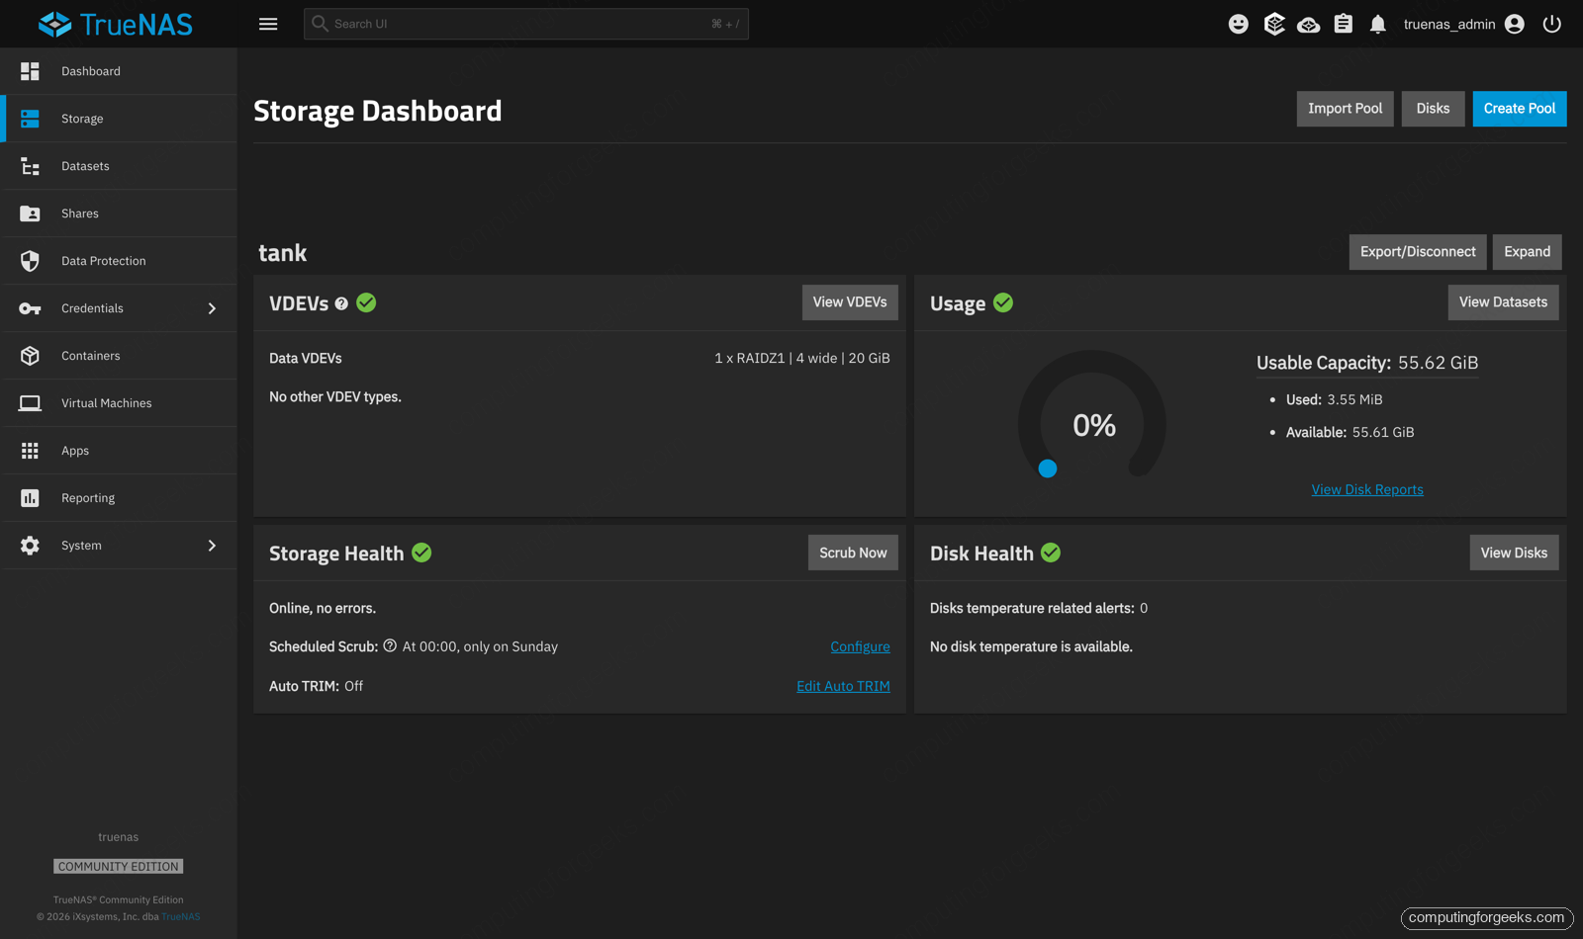Click the 1 x RAIDZ1 layout text
This screenshot has height=939, width=1583.
tap(802, 358)
